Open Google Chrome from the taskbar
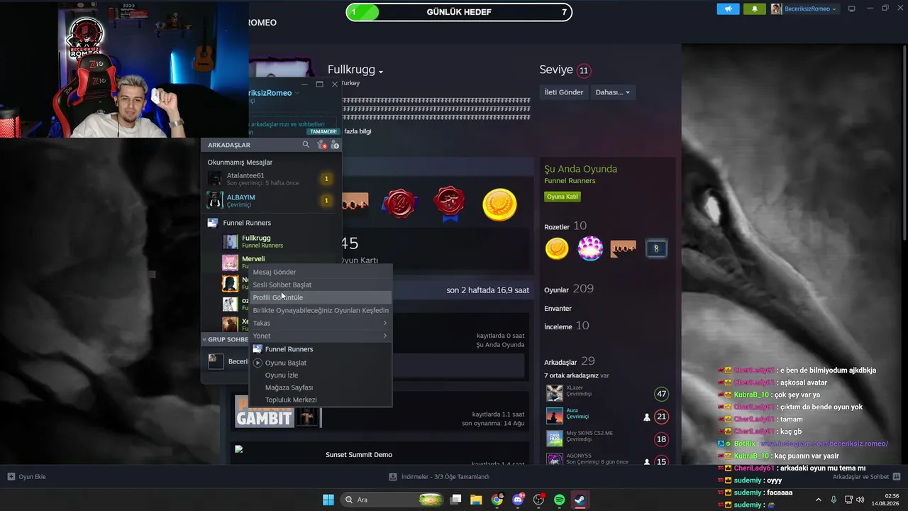908x511 pixels. 497,500
